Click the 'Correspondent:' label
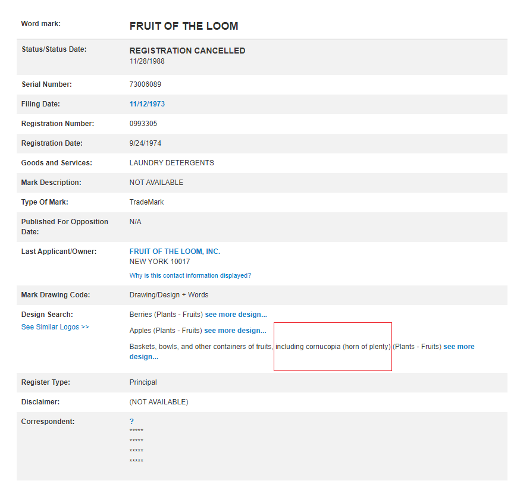 pyautogui.click(x=48, y=422)
